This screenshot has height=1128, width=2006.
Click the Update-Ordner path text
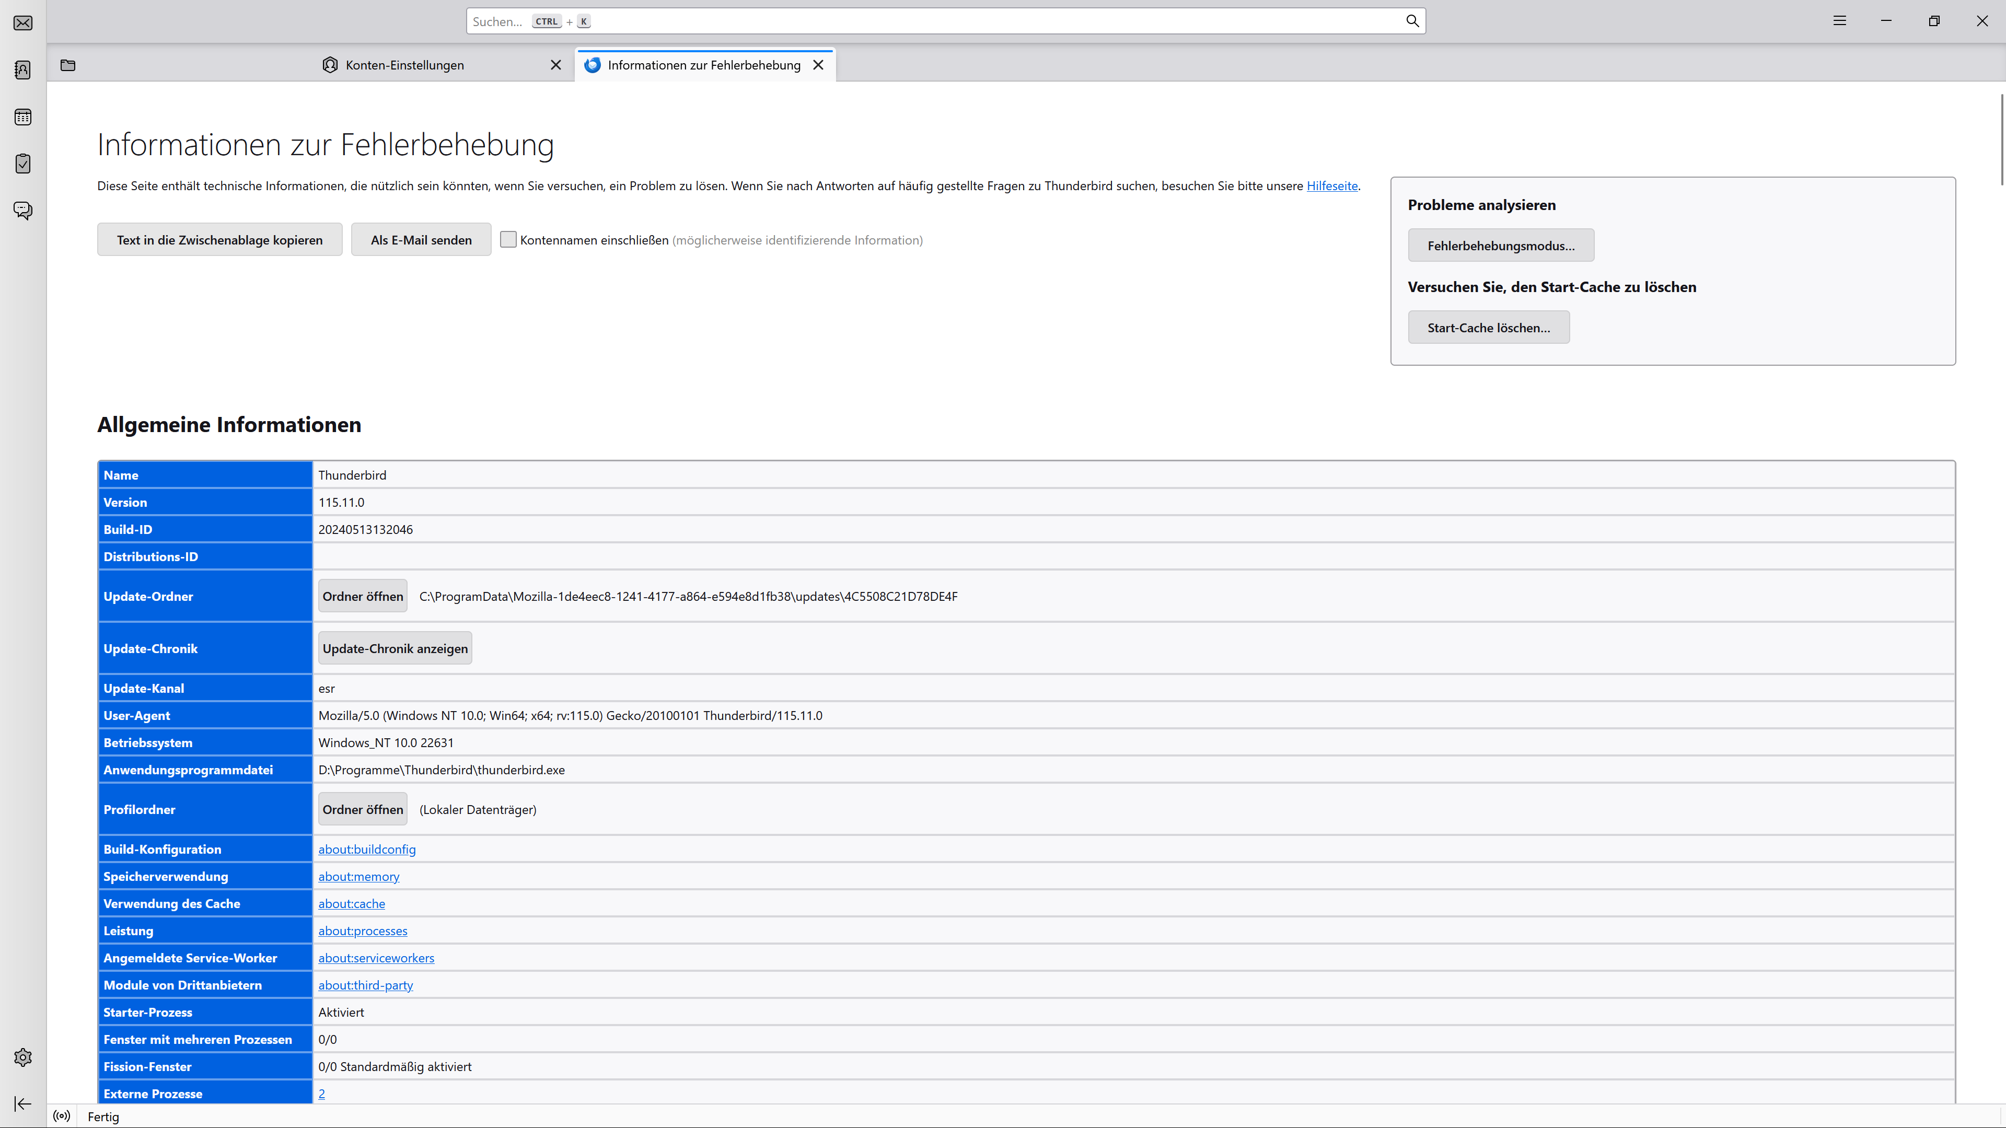(x=688, y=596)
